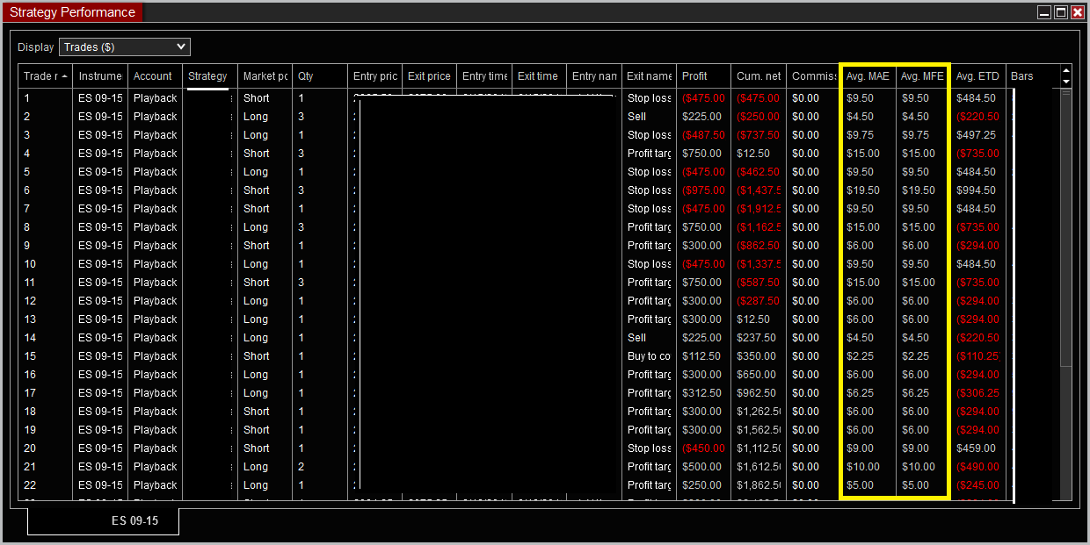Click the Sell exit name in trade 2
The height and width of the screenshot is (545, 1090).
[636, 117]
